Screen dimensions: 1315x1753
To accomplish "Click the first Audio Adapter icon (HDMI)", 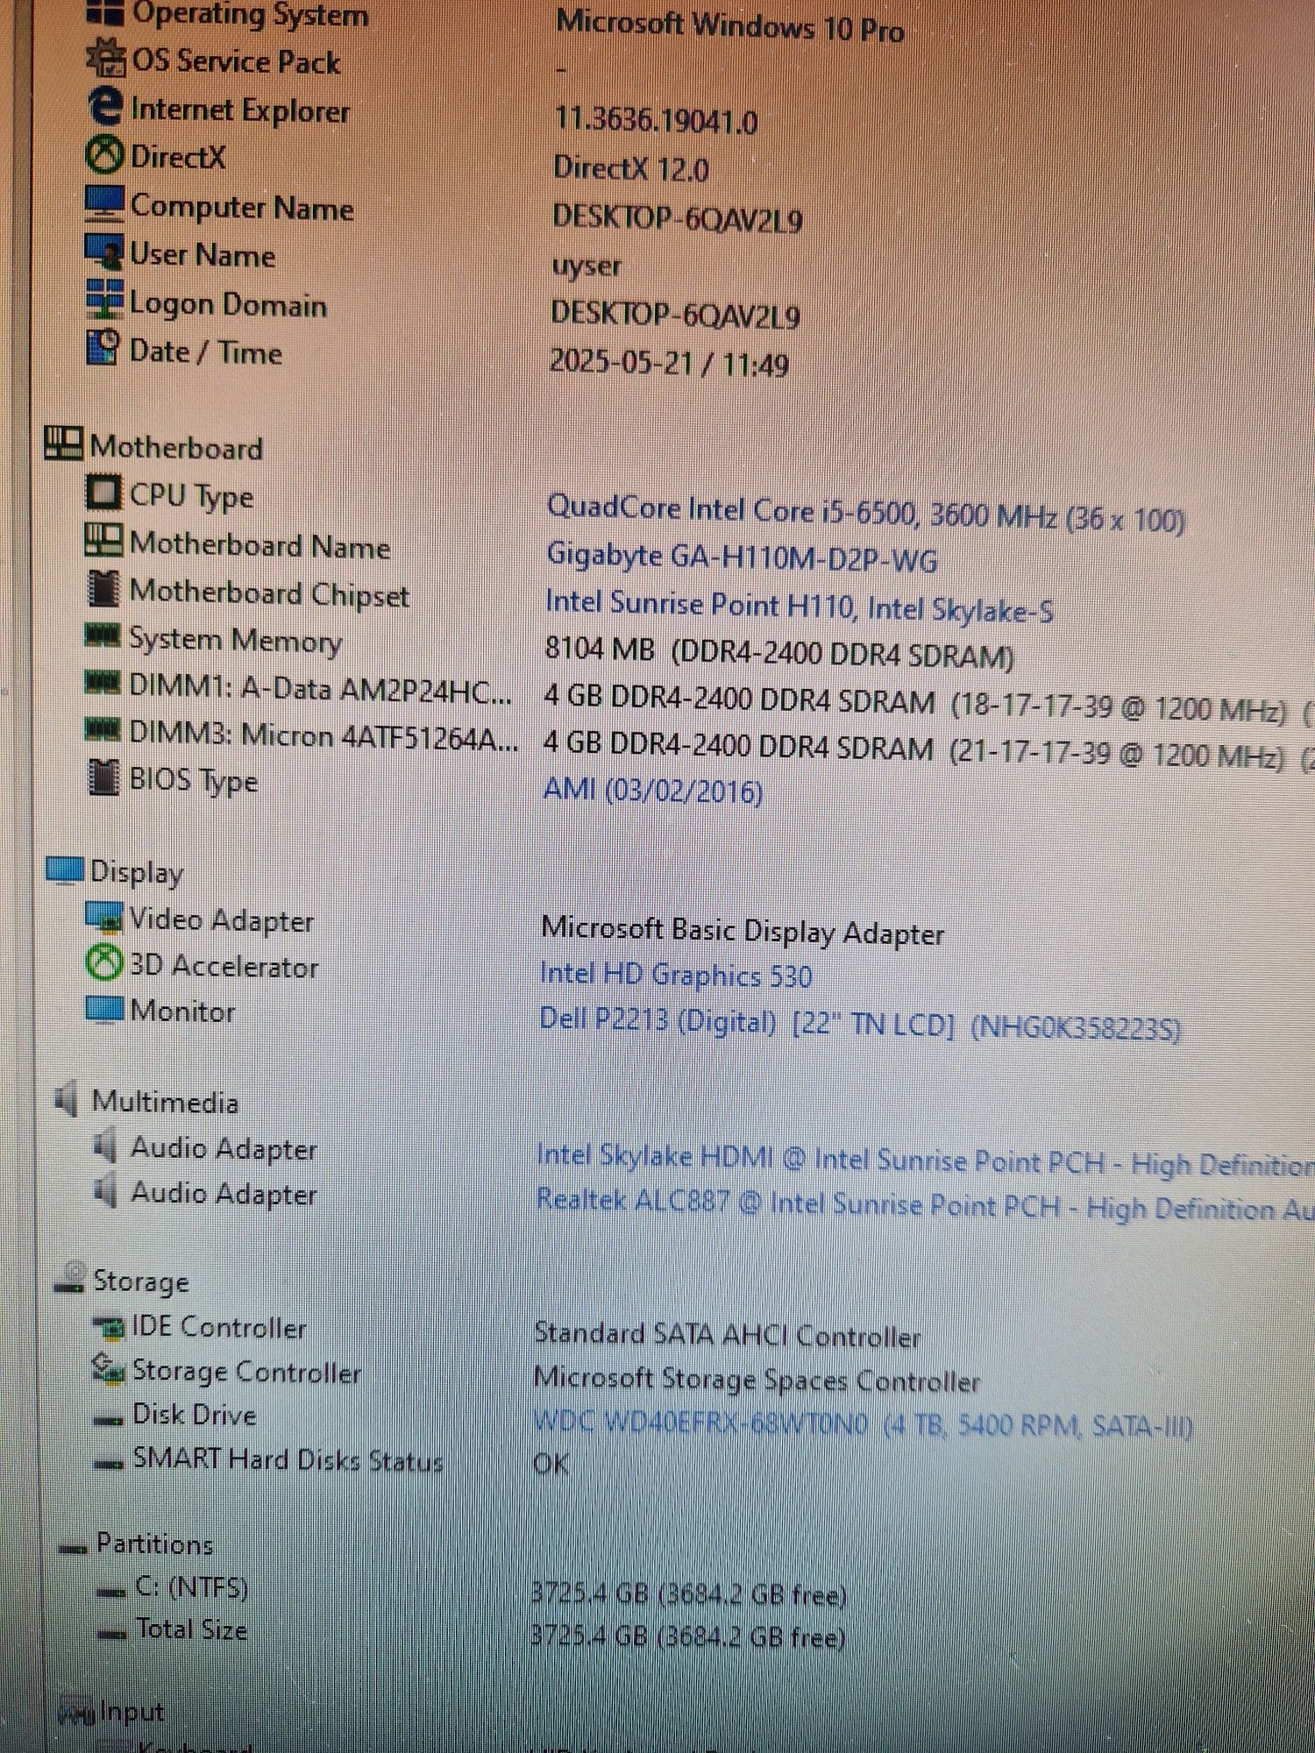I will 105,1145.
